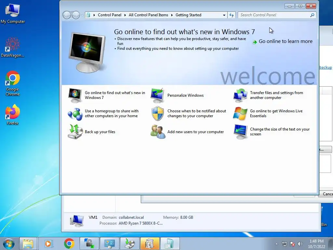The width and height of the screenshot is (333, 250).
Task: Expand the arrow before Control Panel in the address bar
Action: tap(94, 15)
